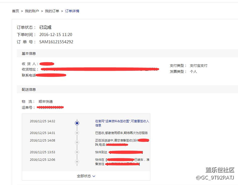Click the 顺丰快递 logistics name
The image size is (238, 185).
click(45, 102)
